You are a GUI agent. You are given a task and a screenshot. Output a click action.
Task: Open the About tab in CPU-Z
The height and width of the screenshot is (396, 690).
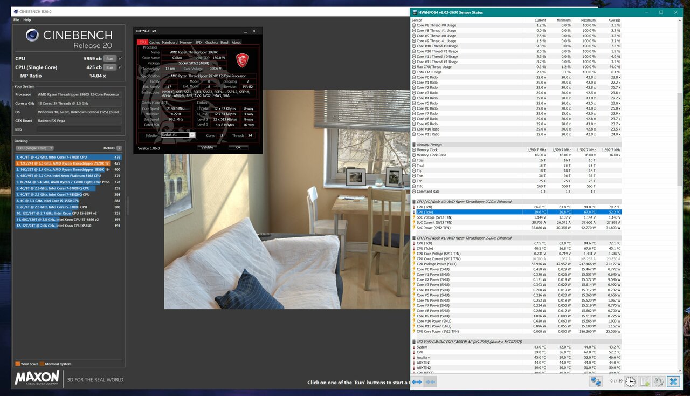(236, 42)
